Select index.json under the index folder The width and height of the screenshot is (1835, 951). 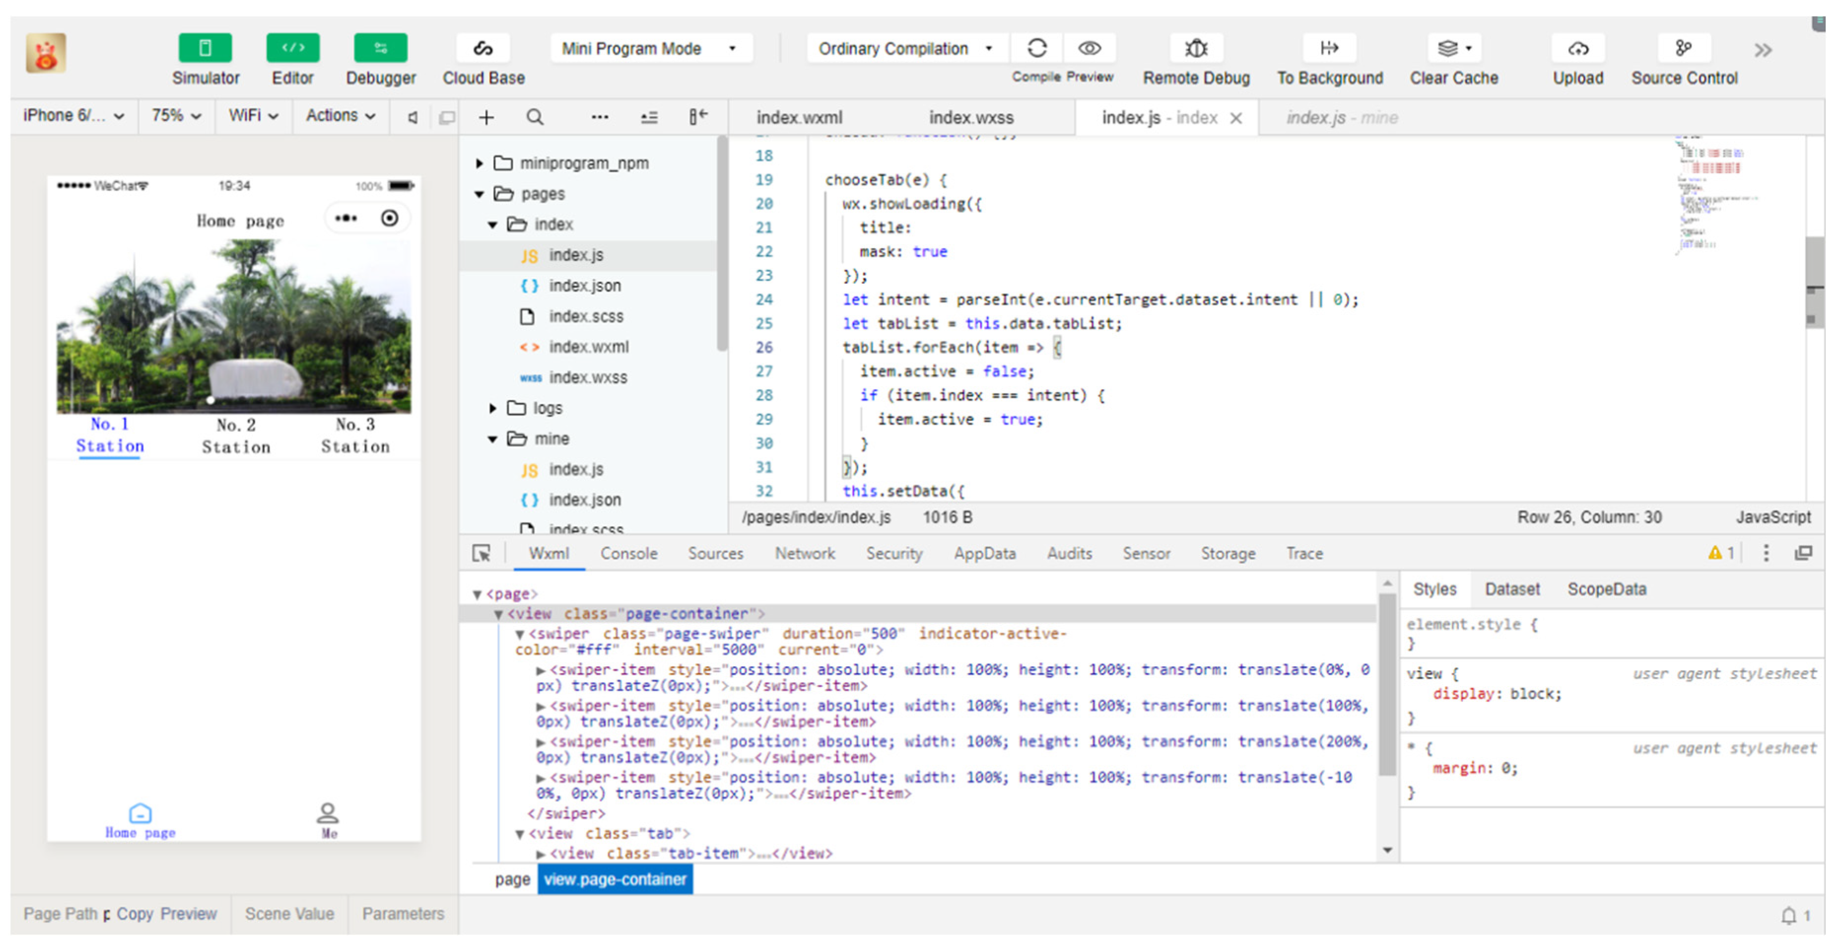point(584,286)
